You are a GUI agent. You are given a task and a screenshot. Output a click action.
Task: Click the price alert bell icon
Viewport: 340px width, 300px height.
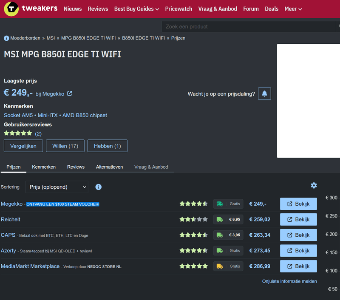[x=264, y=93]
